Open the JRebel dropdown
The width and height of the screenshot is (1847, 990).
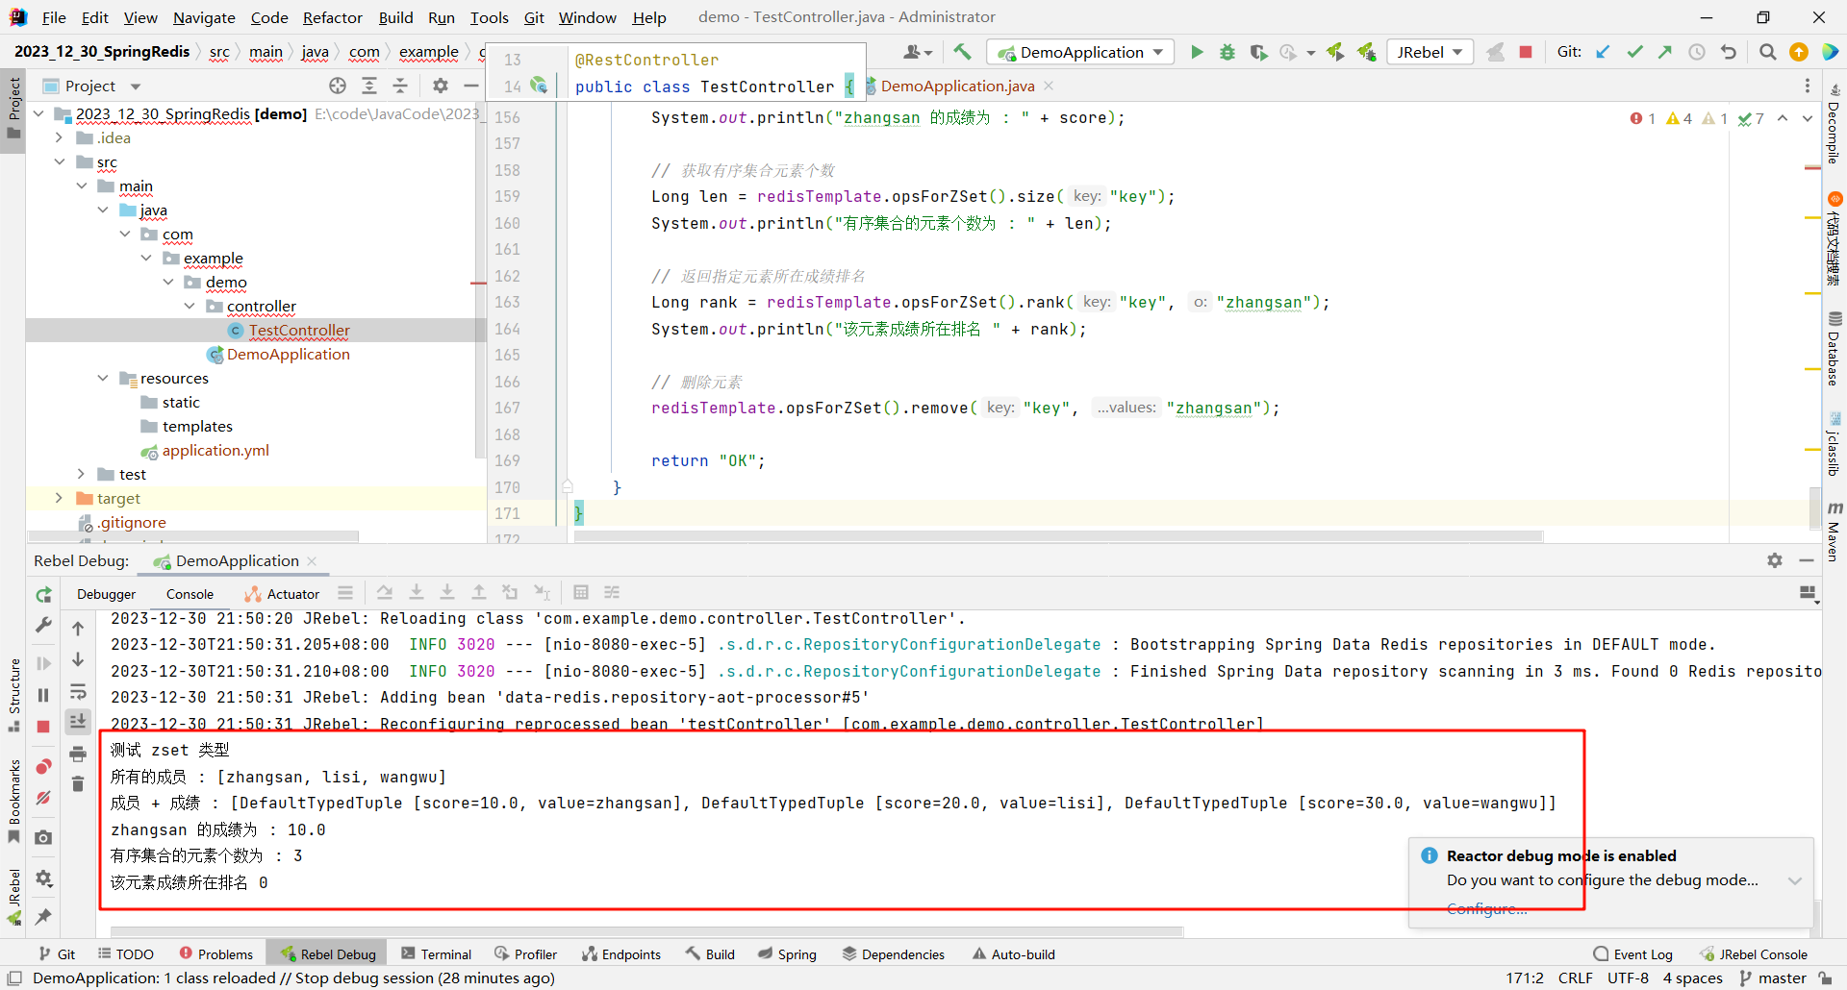tap(1430, 52)
